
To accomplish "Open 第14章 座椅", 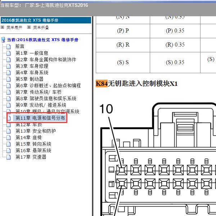I will click(28, 137).
